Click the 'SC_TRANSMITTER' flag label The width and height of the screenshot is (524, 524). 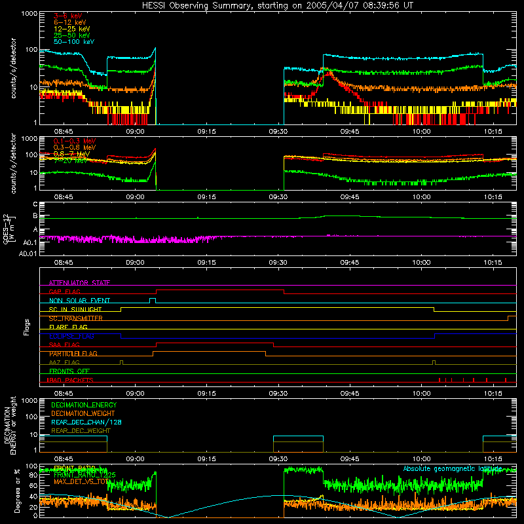76,318
